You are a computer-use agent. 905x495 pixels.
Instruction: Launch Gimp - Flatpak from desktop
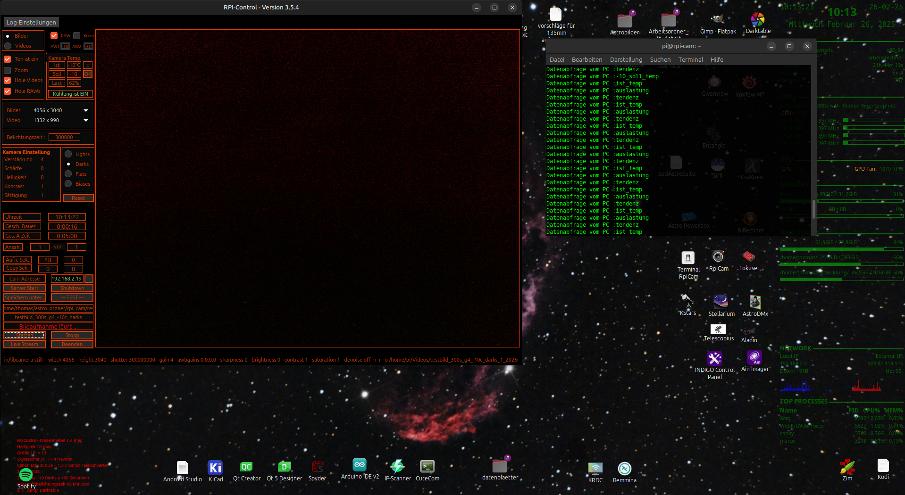(x=718, y=23)
